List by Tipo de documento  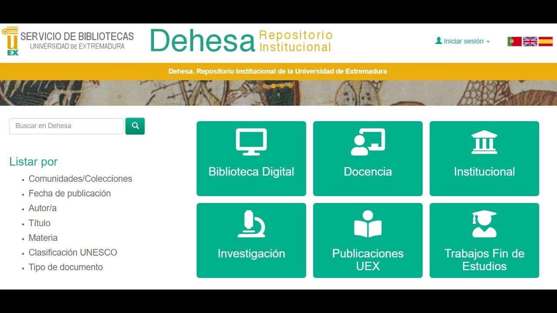tap(66, 267)
